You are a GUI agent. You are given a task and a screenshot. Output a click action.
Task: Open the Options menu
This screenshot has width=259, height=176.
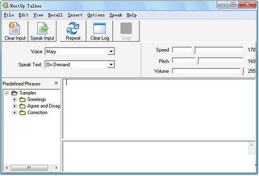(x=96, y=15)
